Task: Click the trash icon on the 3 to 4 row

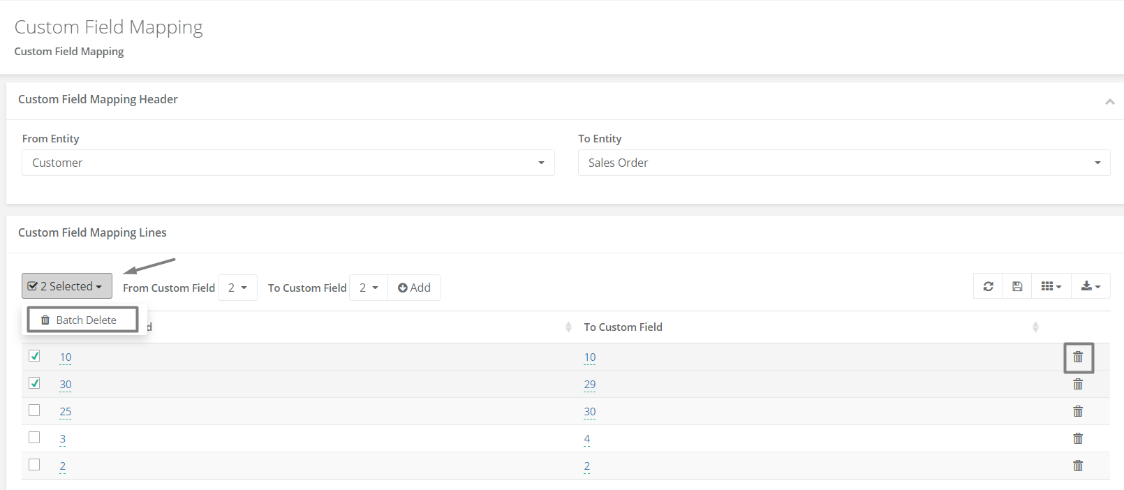Action: coord(1078,439)
